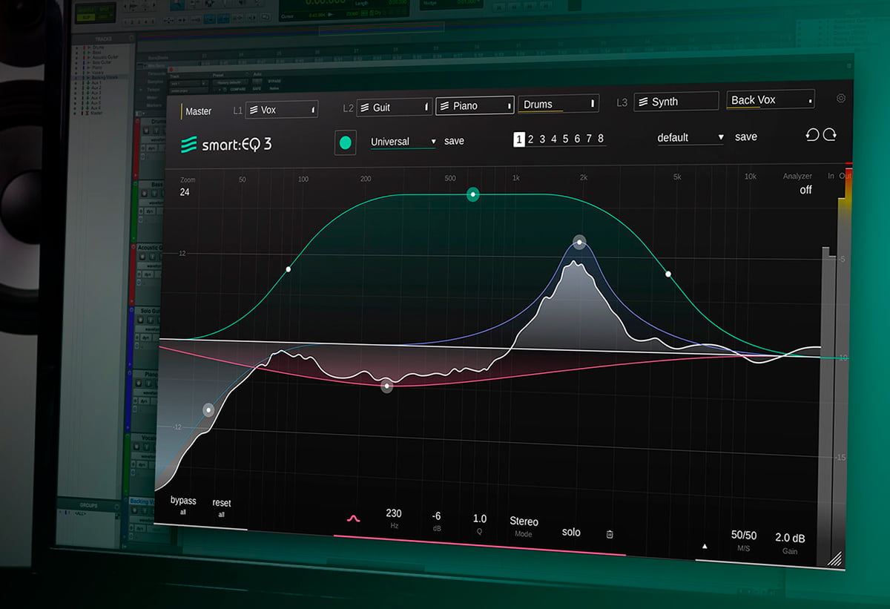The height and width of the screenshot is (609, 890).
Task: Change the Zoom value 24
Action: [x=185, y=192]
